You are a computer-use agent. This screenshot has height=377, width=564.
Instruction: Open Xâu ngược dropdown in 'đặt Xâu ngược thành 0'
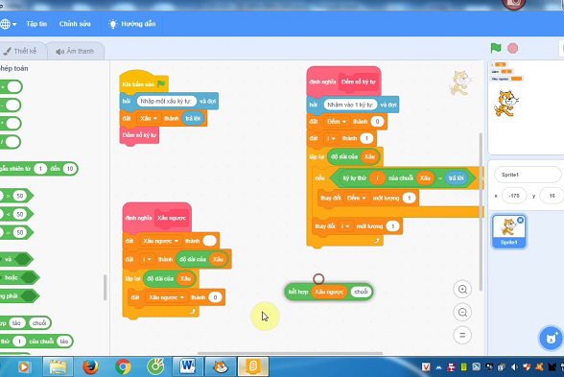point(166,297)
